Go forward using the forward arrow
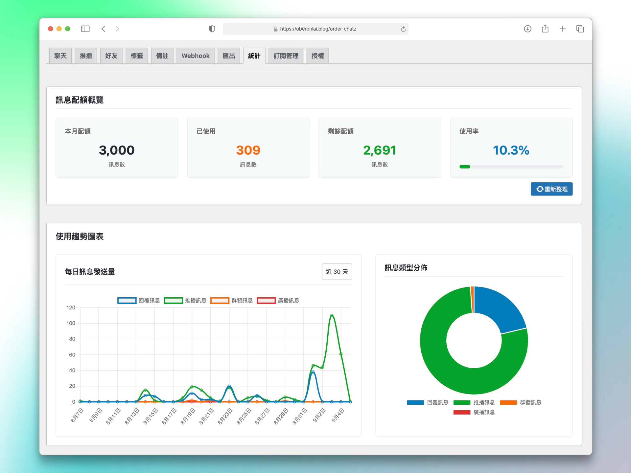This screenshot has width=631, height=473. click(117, 29)
